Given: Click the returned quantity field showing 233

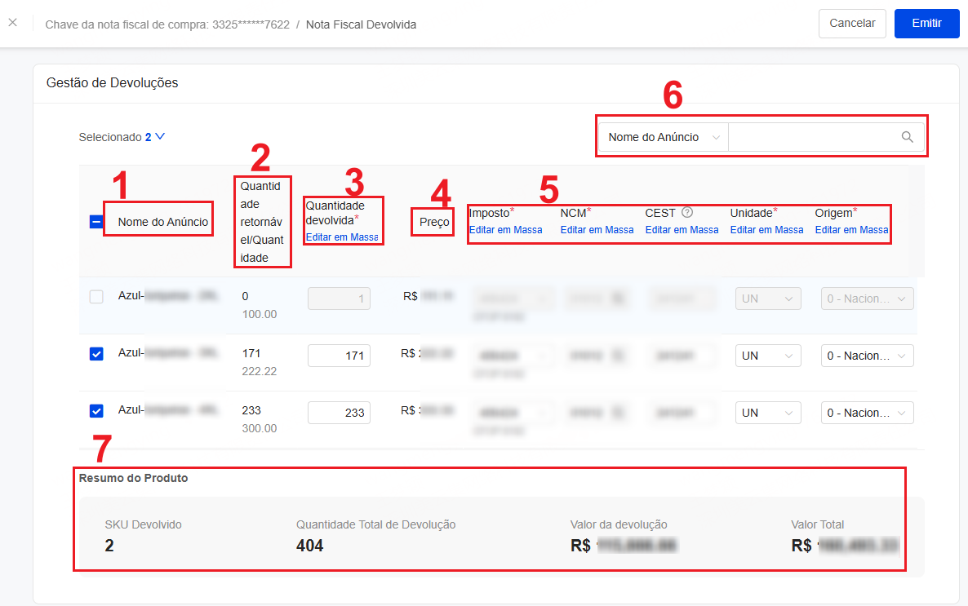Looking at the screenshot, I should point(339,413).
